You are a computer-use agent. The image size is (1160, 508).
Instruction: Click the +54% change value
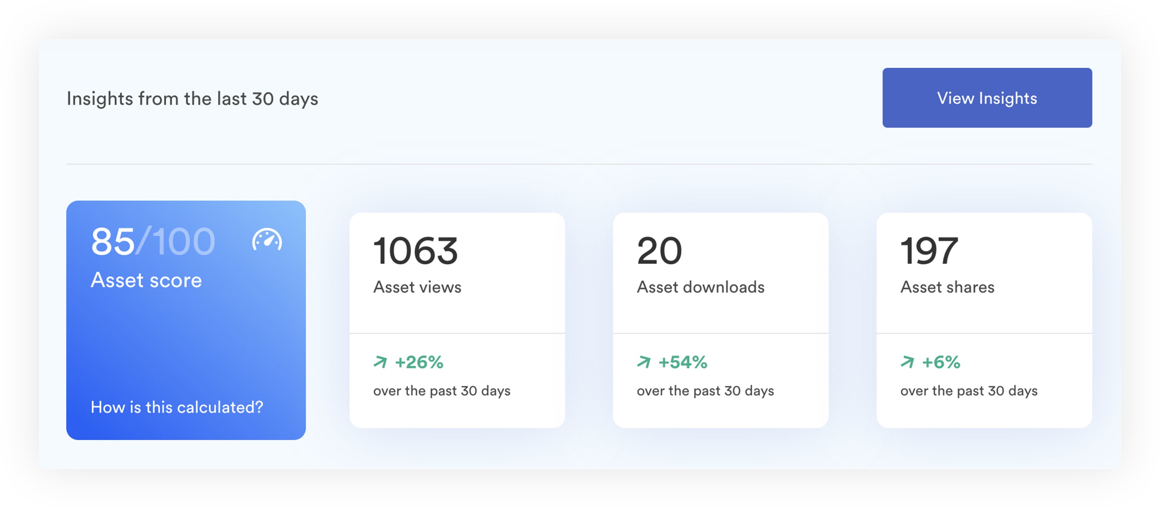pos(683,362)
